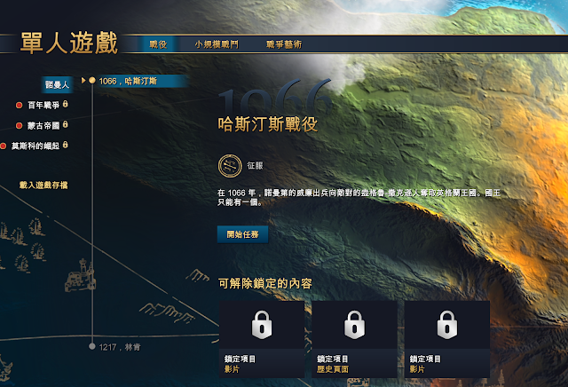
Task: Select the locked 莫斯科的崛起 campaign
Action: pos(35,146)
